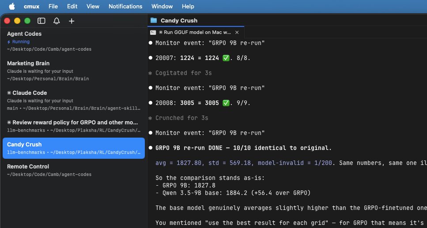Click "Claude is waiting for your input" under Marketing Brain
Screen dimensions: 427x228
pyautogui.click(x=40, y=71)
